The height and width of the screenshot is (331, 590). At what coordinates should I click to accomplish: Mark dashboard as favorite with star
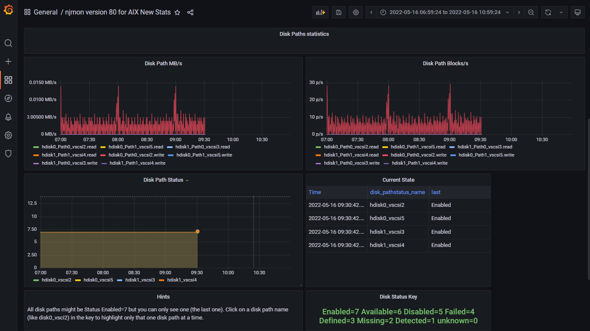click(x=177, y=12)
